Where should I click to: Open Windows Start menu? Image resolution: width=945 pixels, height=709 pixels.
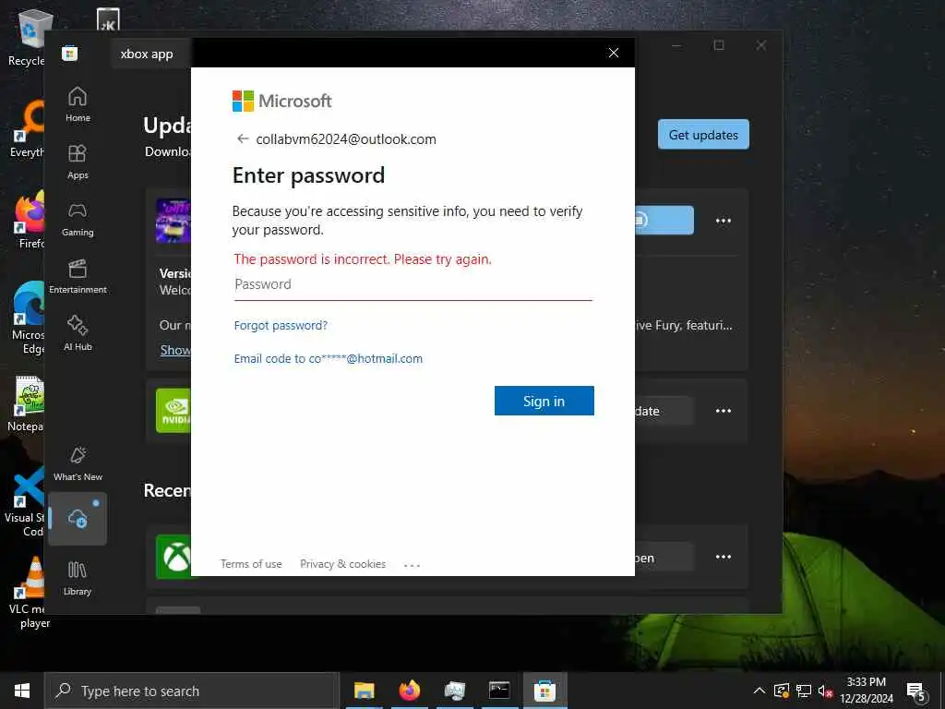[x=22, y=691]
